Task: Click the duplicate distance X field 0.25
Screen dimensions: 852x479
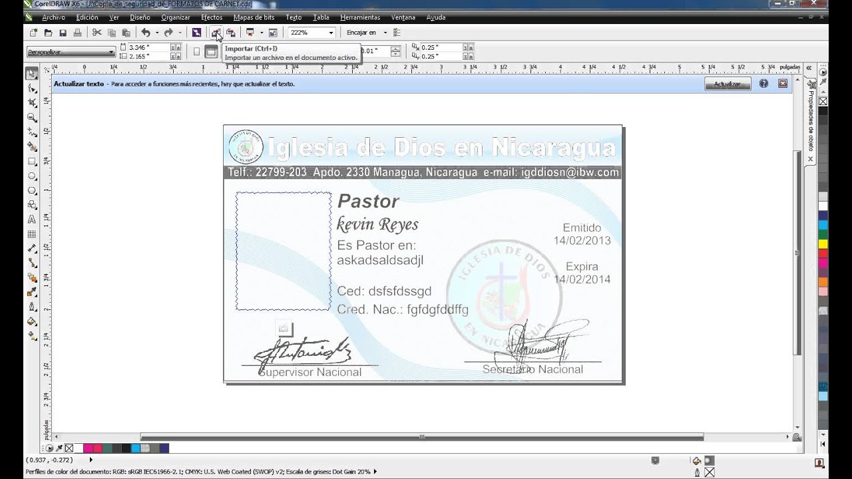Action: click(441, 47)
